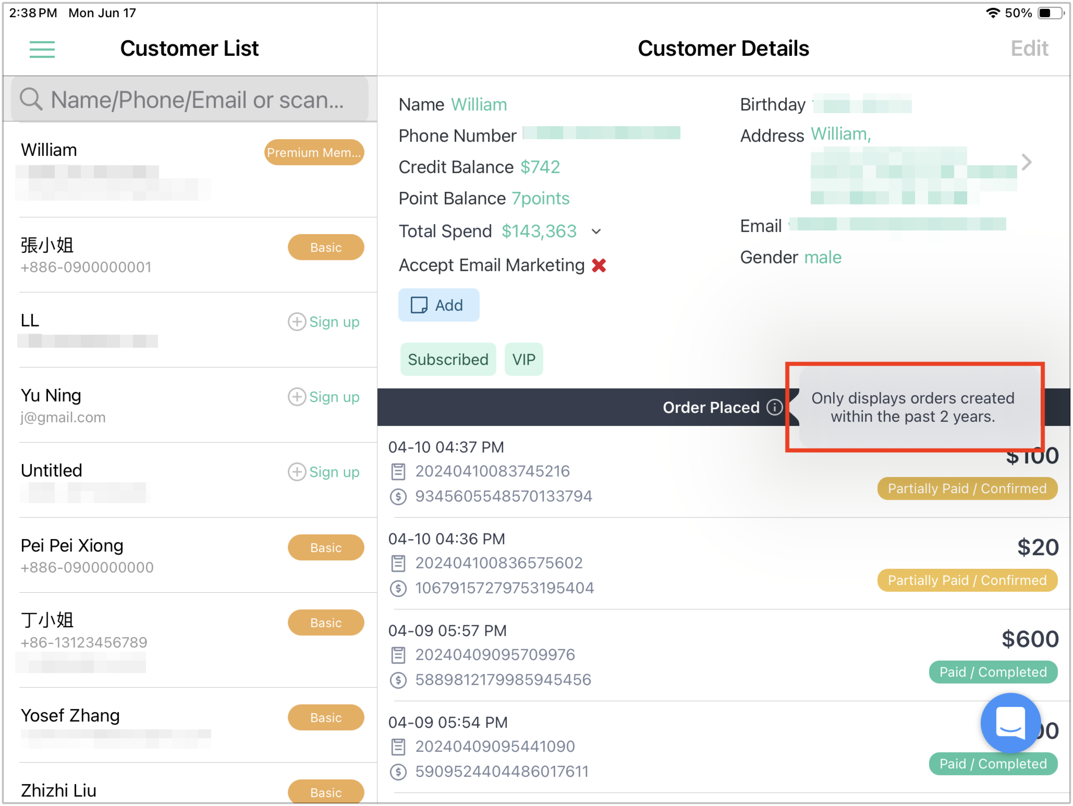Click receipt icon for order 20240409095441090
Screen dimensions: 1073x806
point(398,747)
